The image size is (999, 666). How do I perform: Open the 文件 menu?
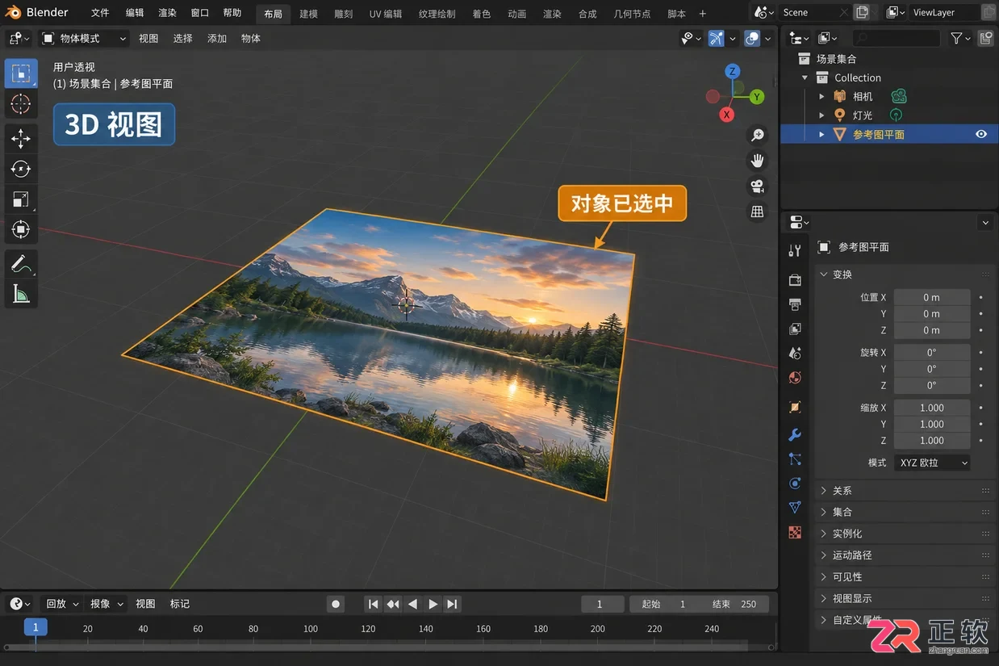tap(100, 13)
